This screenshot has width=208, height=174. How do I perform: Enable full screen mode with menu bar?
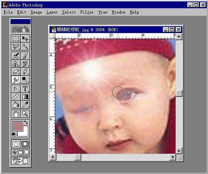[21, 152]
